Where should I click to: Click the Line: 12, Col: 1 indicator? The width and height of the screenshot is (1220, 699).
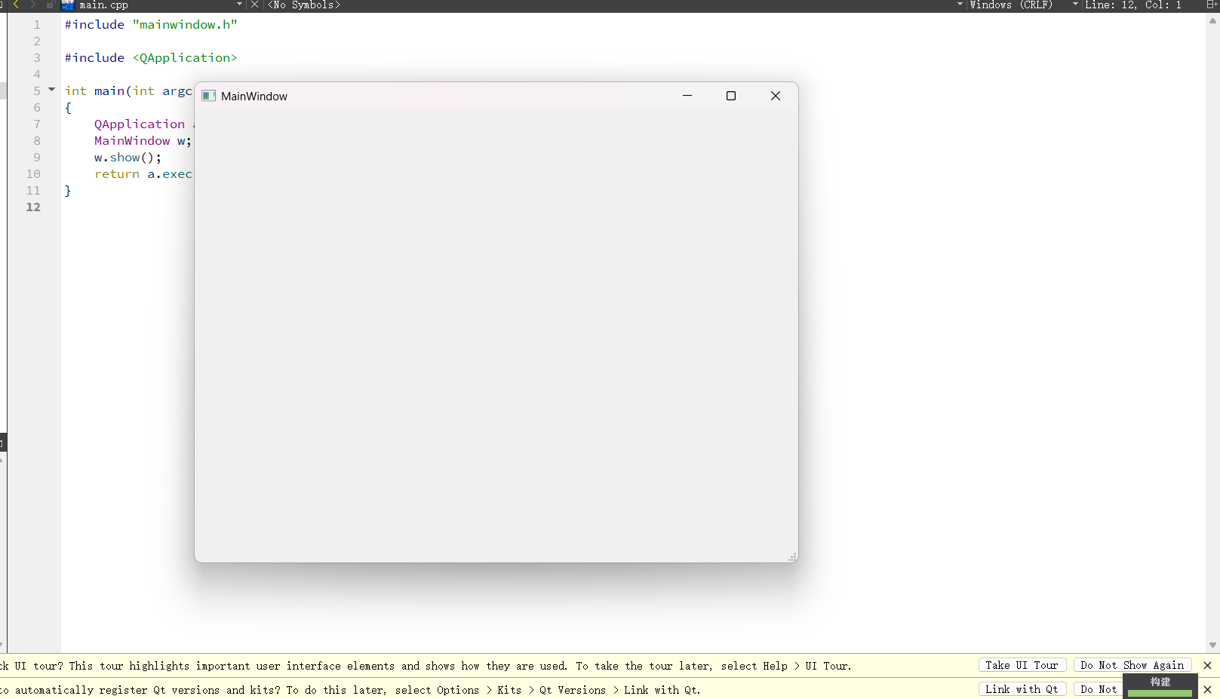1133,5
